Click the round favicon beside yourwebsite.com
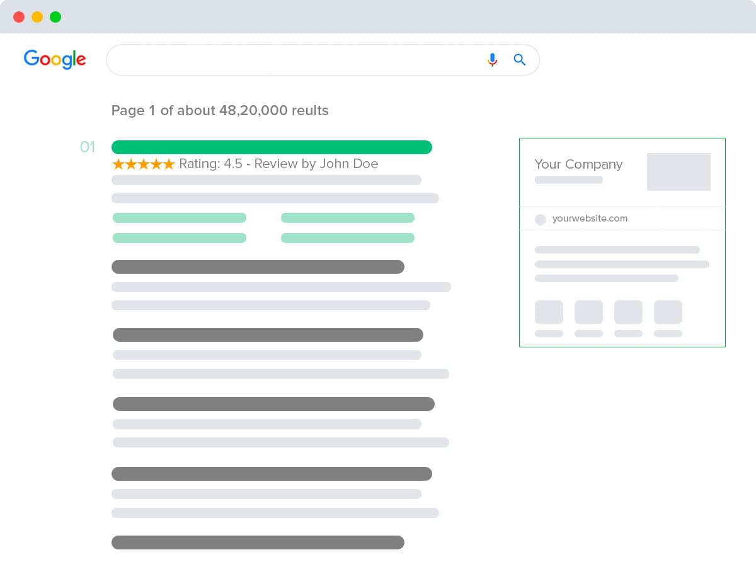This screenshot has height=562, width=756. click(x=541, y=219)
